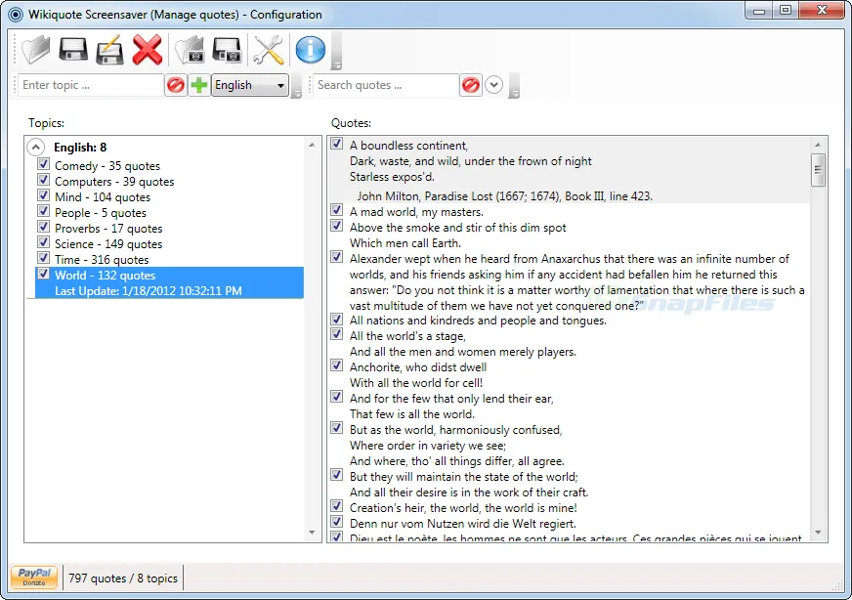Collapse the English: 8 topics group
Image resolution: width=852 pixels, height=600 pixels.
point(35,148)
